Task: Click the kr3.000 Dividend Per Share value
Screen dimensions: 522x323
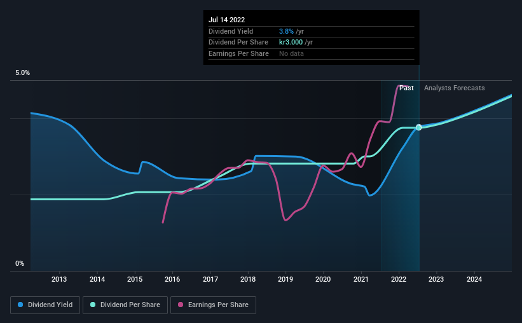Action: point(291,43)
